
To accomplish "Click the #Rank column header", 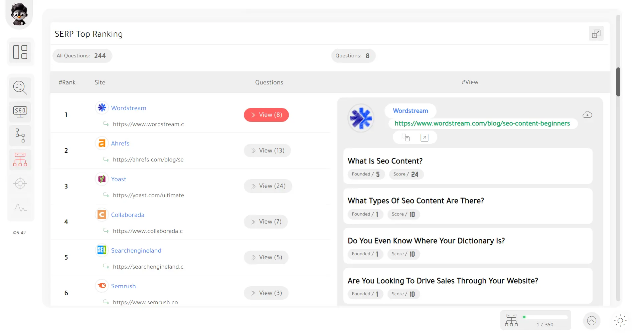I will [x=67, y=82].
